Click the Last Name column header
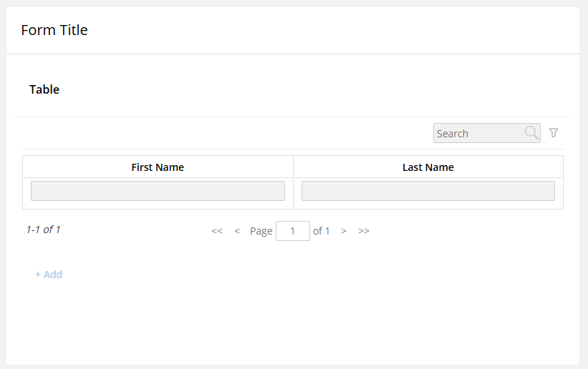The image size is (588, 369). click(x=428, y=167)
